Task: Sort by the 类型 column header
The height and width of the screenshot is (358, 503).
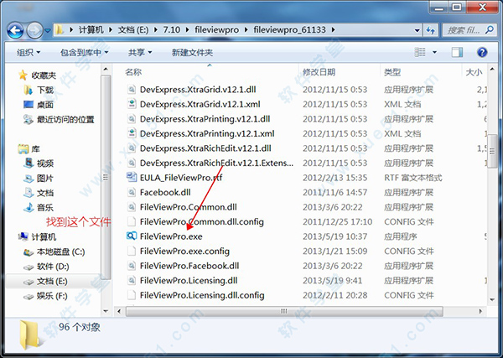Action: coord(392,72)
